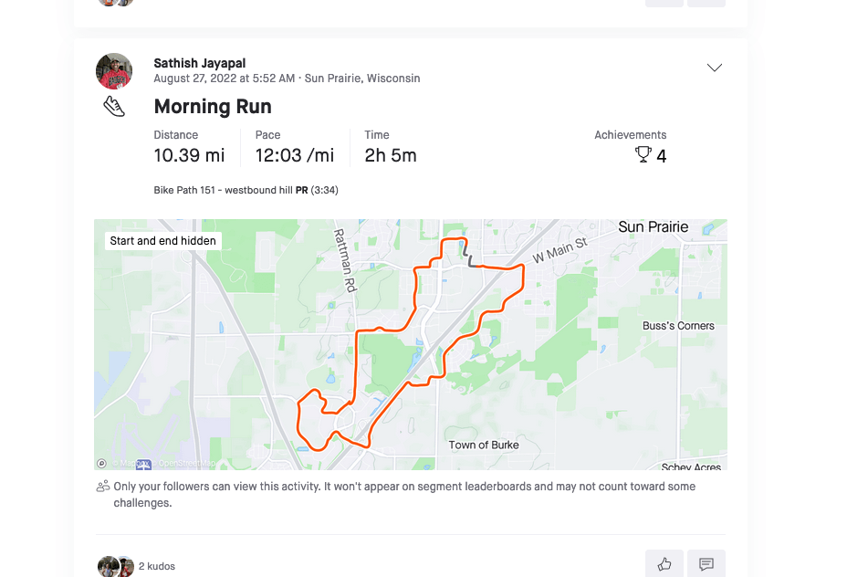Click the 12:03 /mi pace stat

(x=294, y=155)
